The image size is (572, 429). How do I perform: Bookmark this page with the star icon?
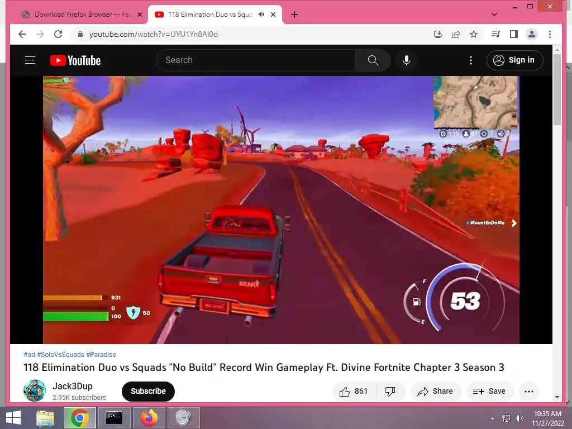(474, 34)
